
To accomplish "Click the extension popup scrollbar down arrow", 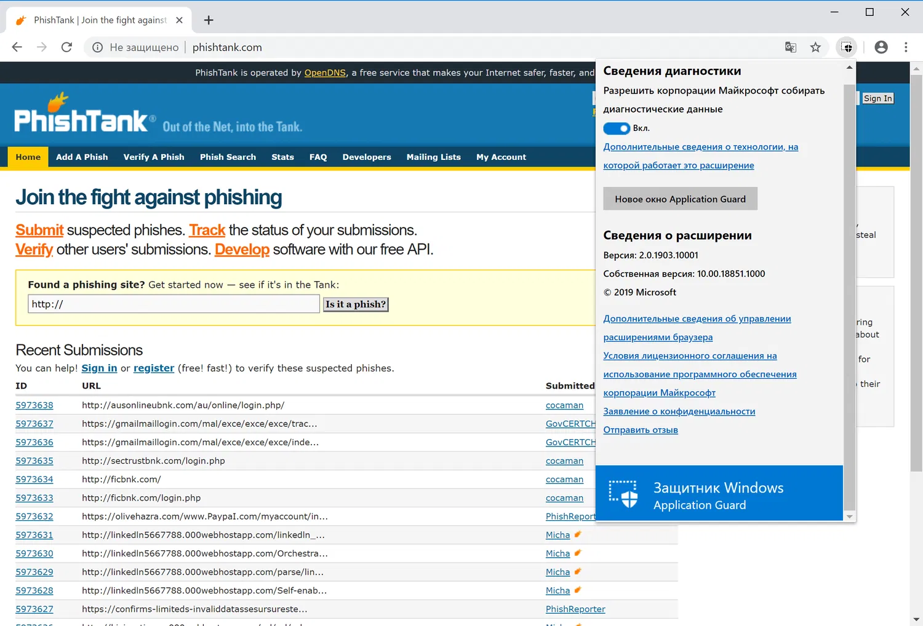I will pos(850,517).
